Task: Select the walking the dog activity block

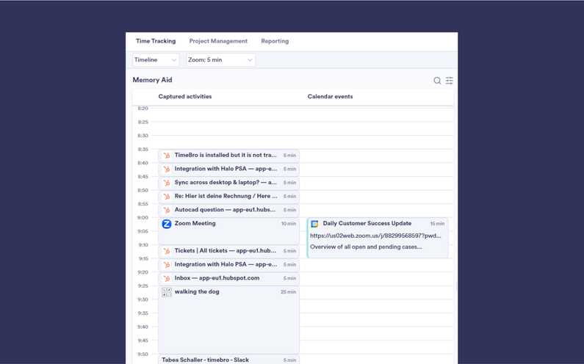Action: (x=228, y=320)
